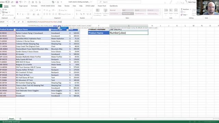Click the Font Color letter icon
This screenshot has height=123, width=219.
point(38,14)
